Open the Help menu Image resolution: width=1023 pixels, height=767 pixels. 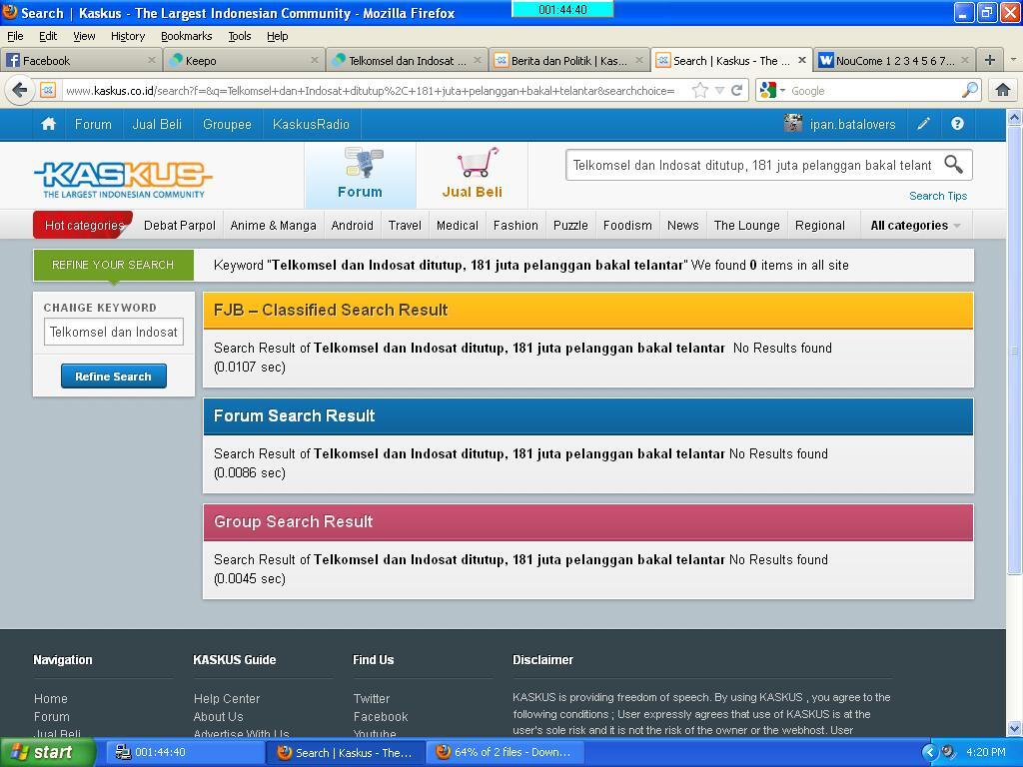278,36
